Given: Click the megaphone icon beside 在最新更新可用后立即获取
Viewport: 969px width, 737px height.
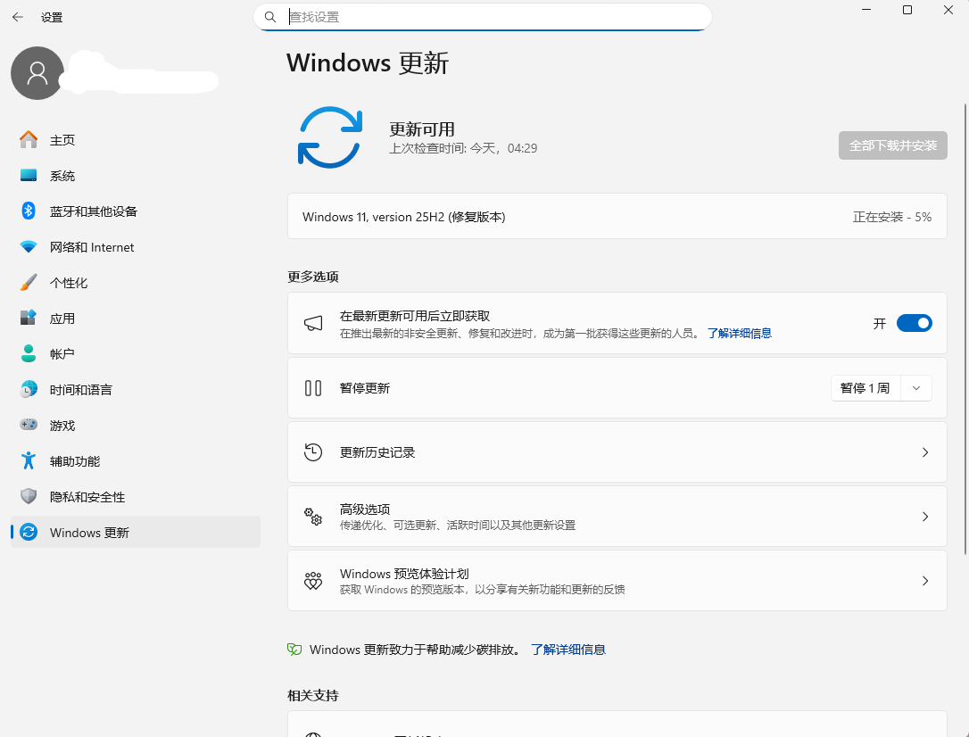Looking at the screenshot, I should 313,323.
